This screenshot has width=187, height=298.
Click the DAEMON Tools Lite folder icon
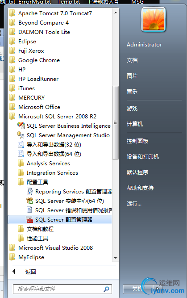pos(12,32)
